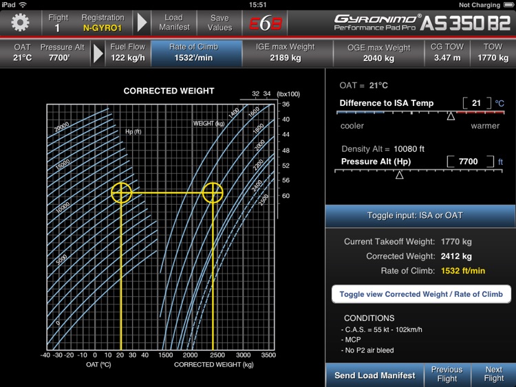Image resolution: width=516 pixels, height=387 pixels.
Task: Edit the Difference to ISA Temp value field
Action: point(477,103)
